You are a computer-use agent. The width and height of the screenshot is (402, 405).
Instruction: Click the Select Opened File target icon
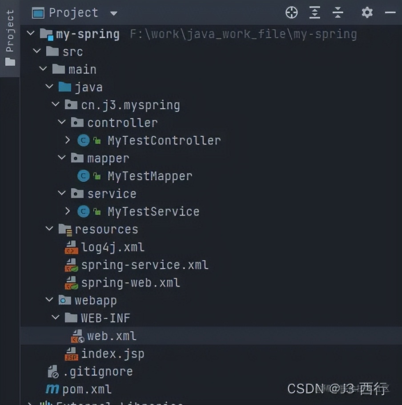click(x=291, y=12)
